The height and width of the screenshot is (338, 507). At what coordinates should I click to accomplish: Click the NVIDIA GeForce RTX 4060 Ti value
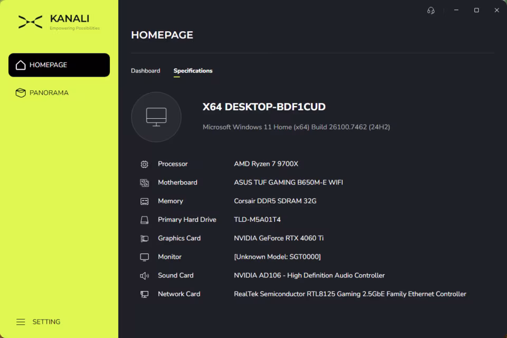pyautogui.click(x=279, y=238)
